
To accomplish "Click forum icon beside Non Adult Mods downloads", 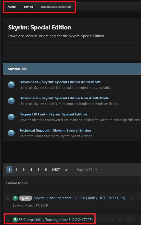I will [x=11, y=101].
